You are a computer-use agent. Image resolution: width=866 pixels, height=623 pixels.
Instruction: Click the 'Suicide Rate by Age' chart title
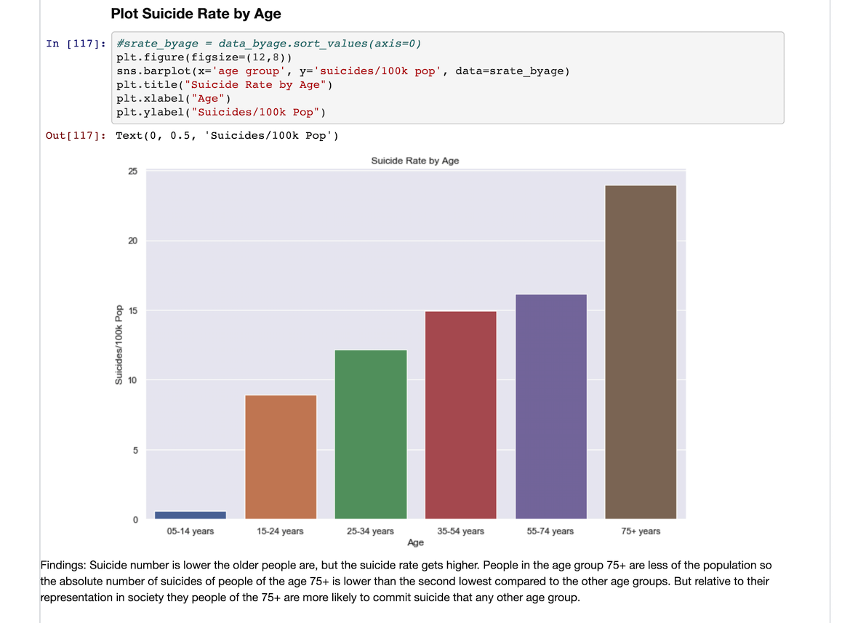[415, 161]
